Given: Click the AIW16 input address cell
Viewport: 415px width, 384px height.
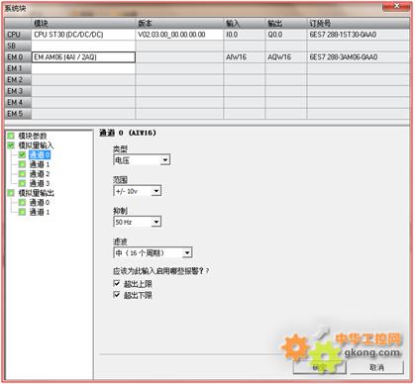Looking at the screenshot, I should [245, 57].
